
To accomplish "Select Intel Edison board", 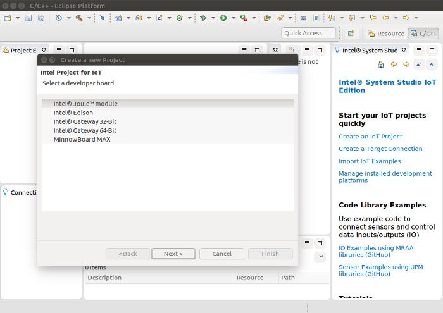I will point(168,113).
